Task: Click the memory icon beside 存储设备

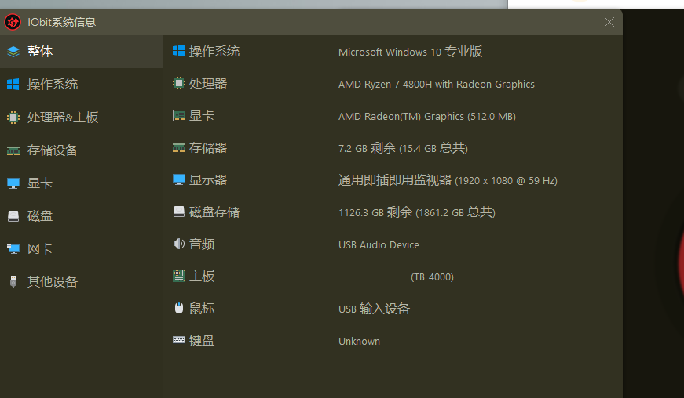Action: [x=13, y=151]
